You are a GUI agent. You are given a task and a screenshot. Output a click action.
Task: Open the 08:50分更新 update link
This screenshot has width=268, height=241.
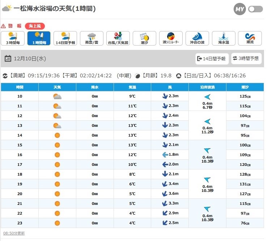pyautogui.click(x=14, y=233)
